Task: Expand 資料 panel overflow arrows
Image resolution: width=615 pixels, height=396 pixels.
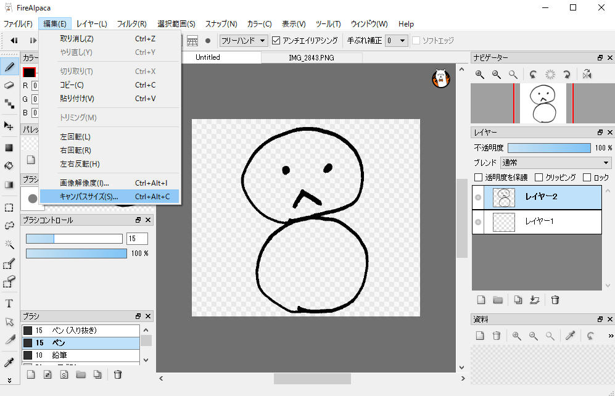Action: tap(610, 336)
